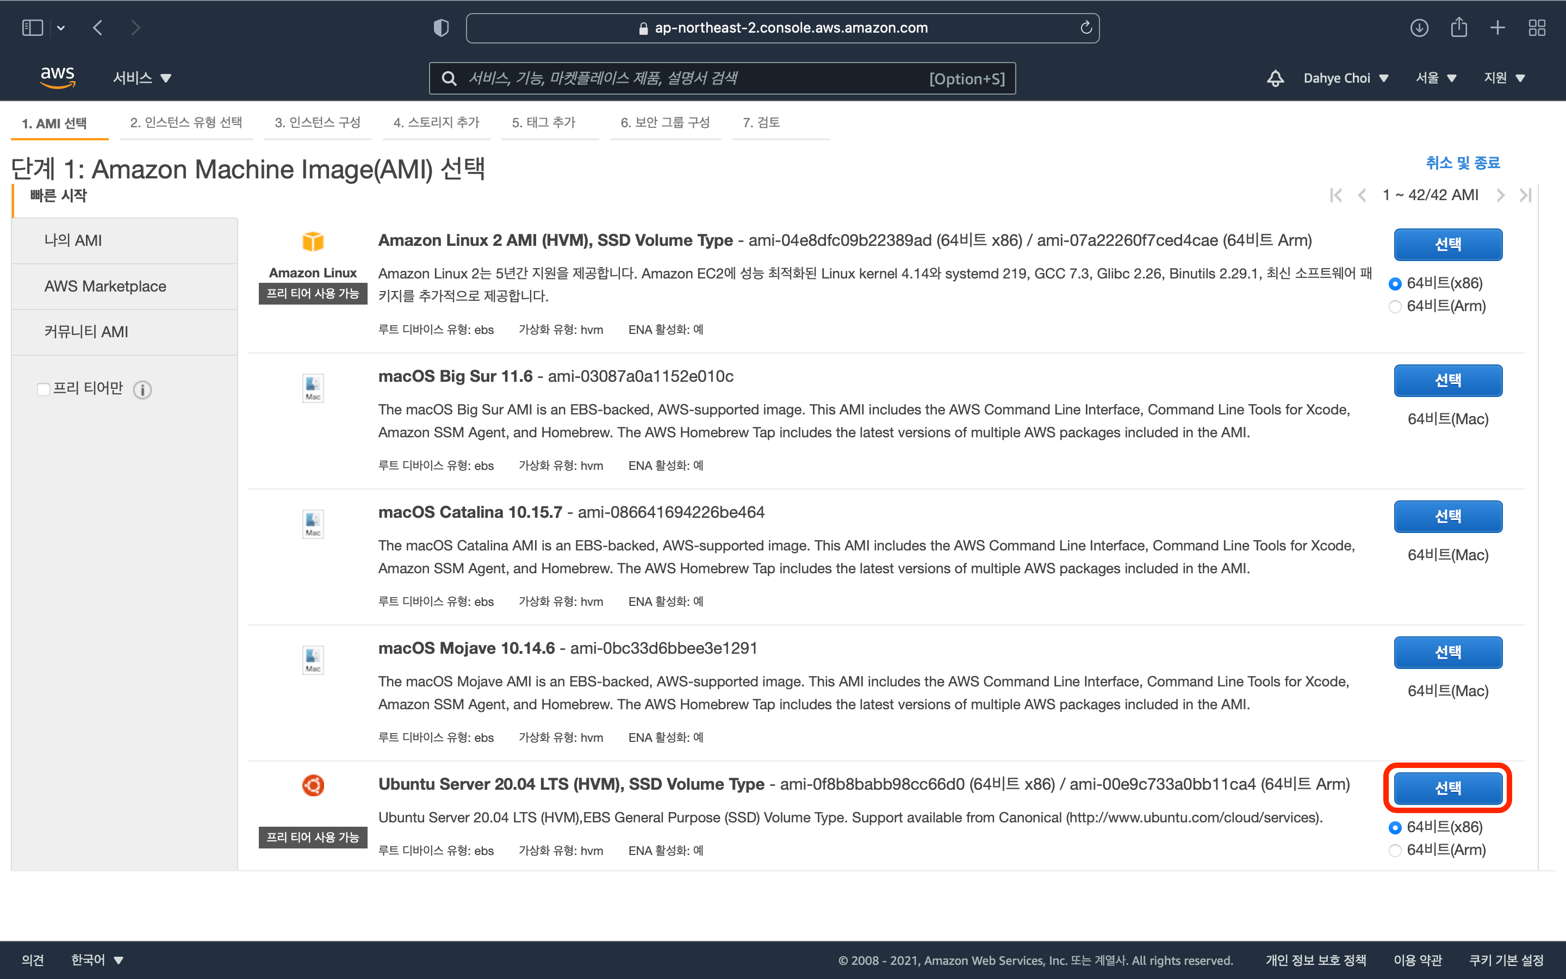Click the Amazon Linux box icon
Viewport: 1566px width, 979px height.
point(313,241)
